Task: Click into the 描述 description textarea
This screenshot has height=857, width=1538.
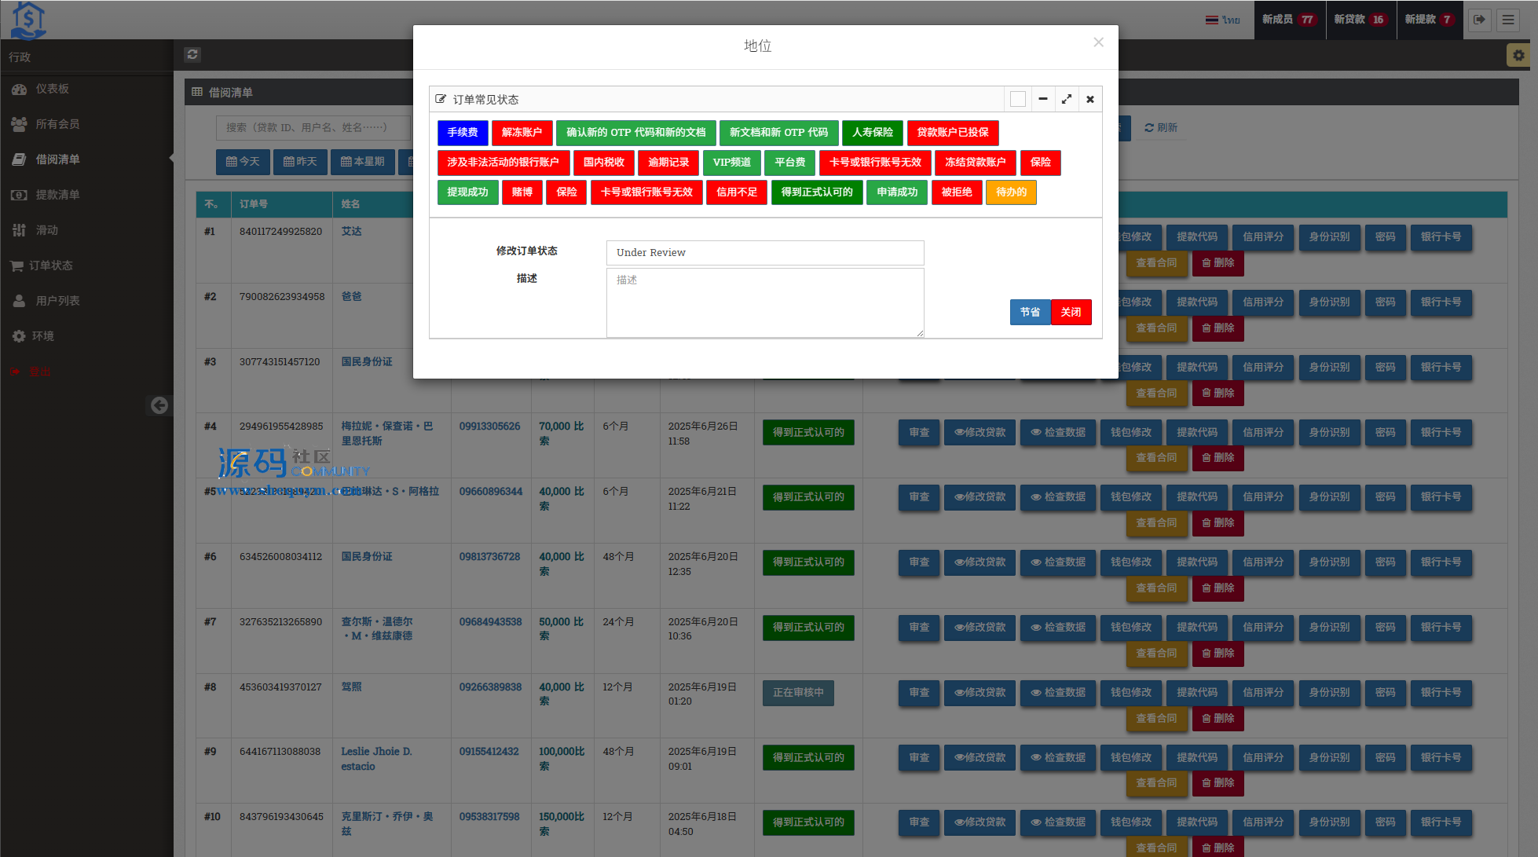Action: [764, 302]
